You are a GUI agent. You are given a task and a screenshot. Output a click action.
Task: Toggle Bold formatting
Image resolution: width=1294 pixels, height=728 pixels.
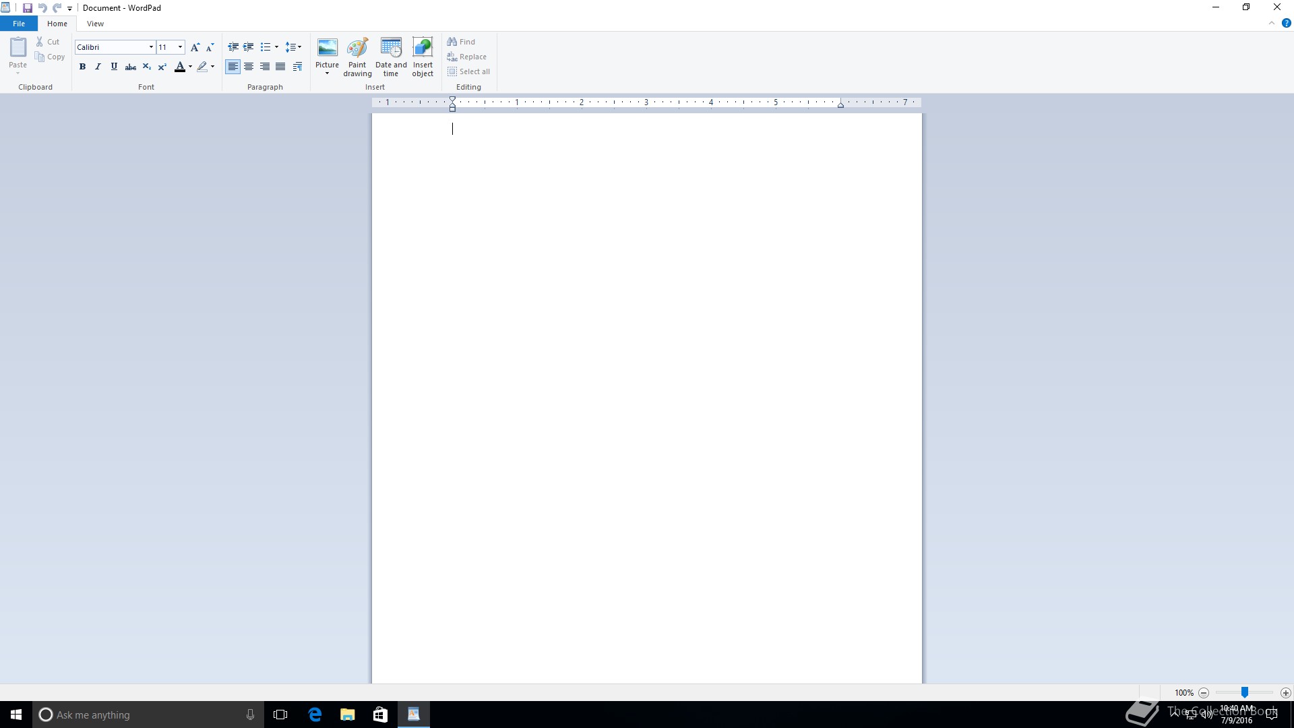pos(82,67)
